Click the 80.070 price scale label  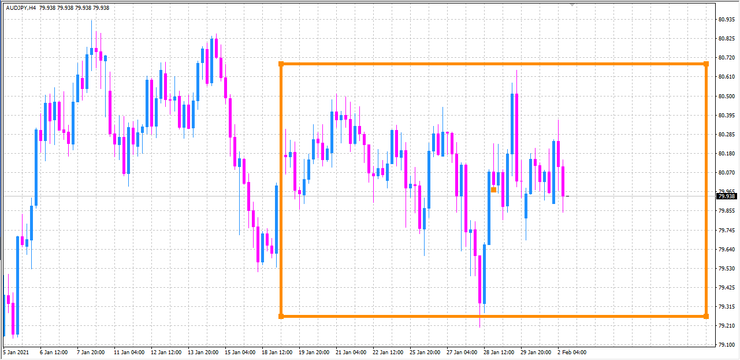pos(726,173)
